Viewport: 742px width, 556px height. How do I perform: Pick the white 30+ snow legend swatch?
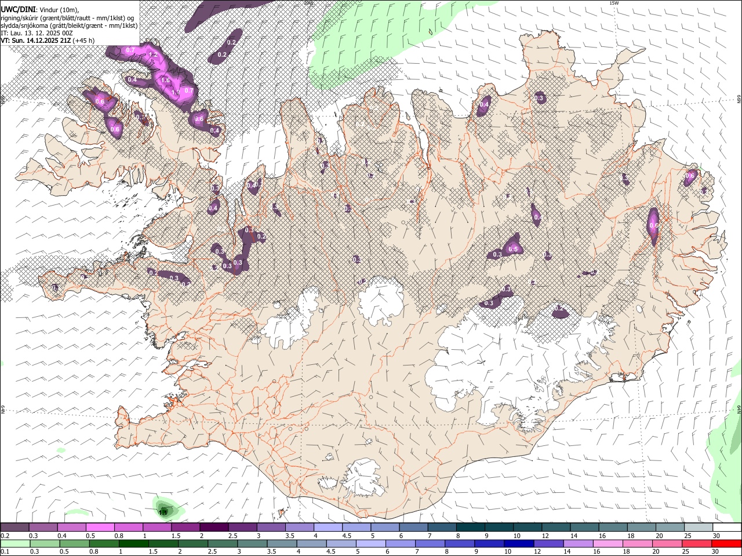pos(726,528)
